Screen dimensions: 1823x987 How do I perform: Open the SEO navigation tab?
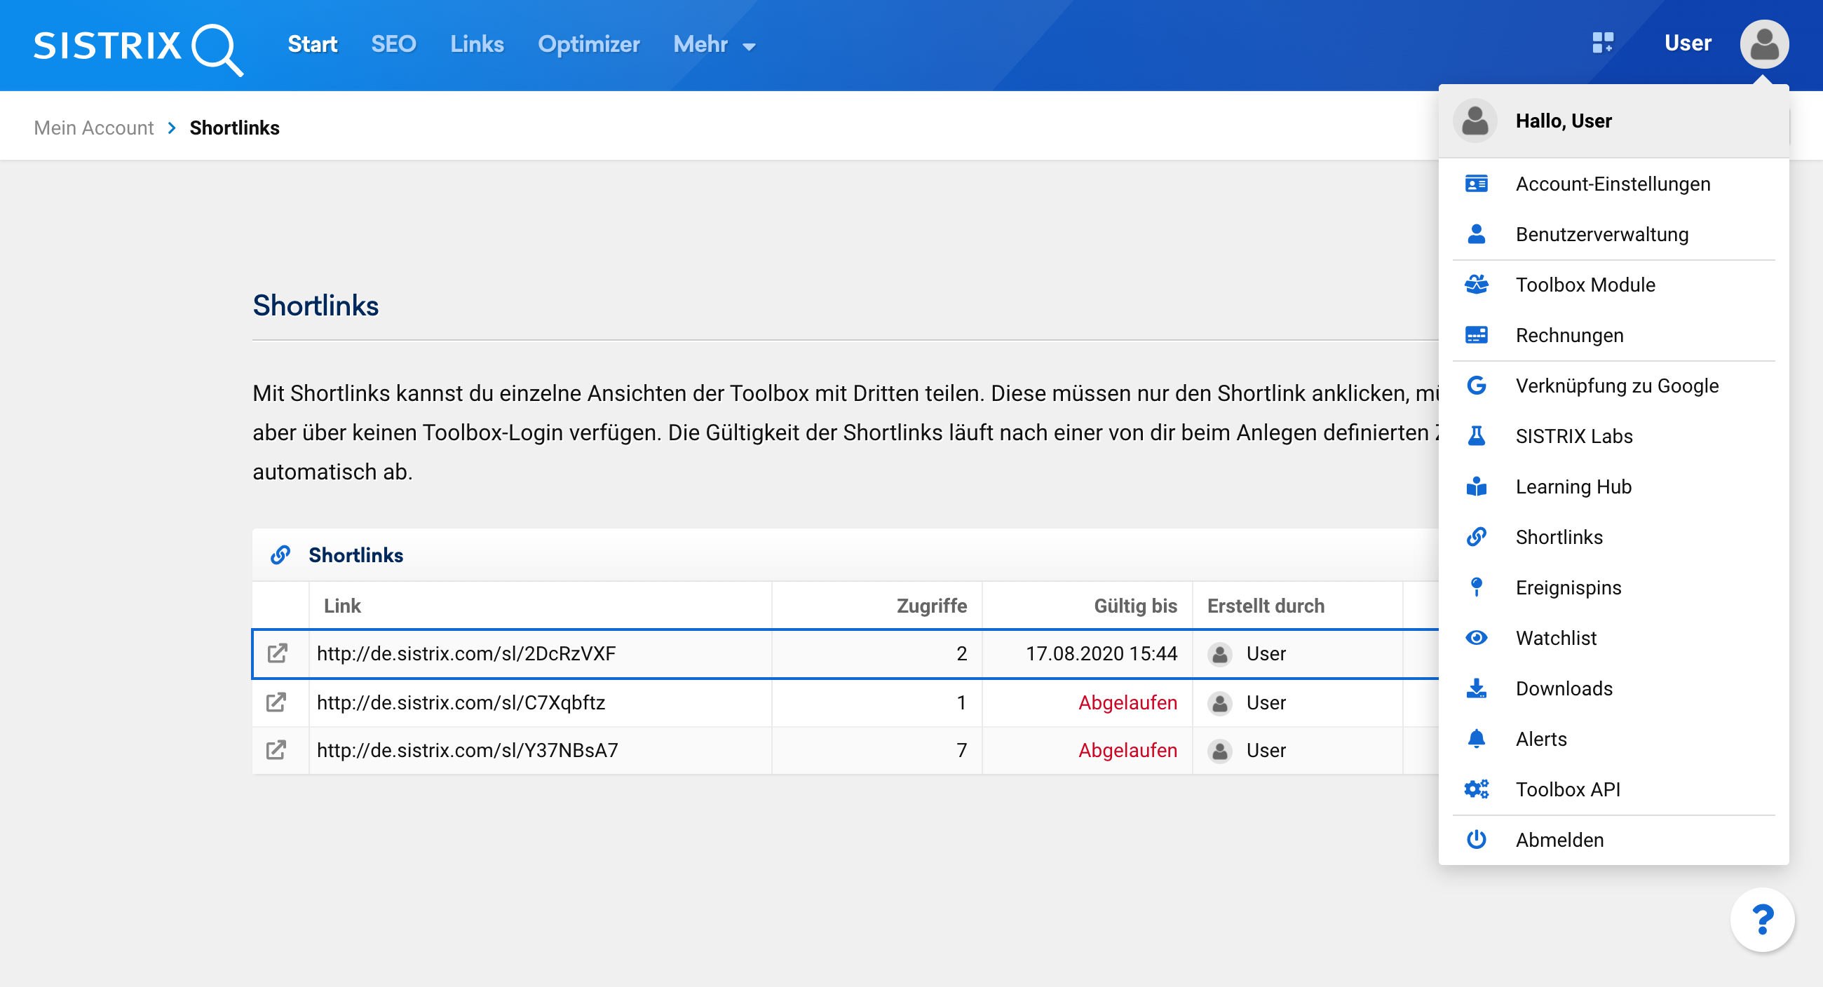[x=393, y=45]
